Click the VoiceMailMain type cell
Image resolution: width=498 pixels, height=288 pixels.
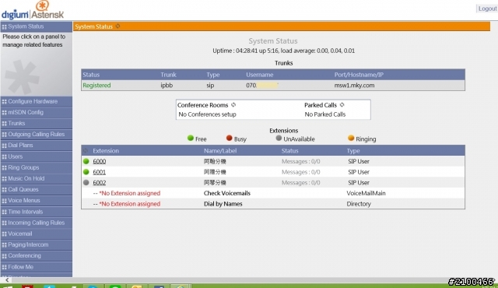click(x=366, y=193)
